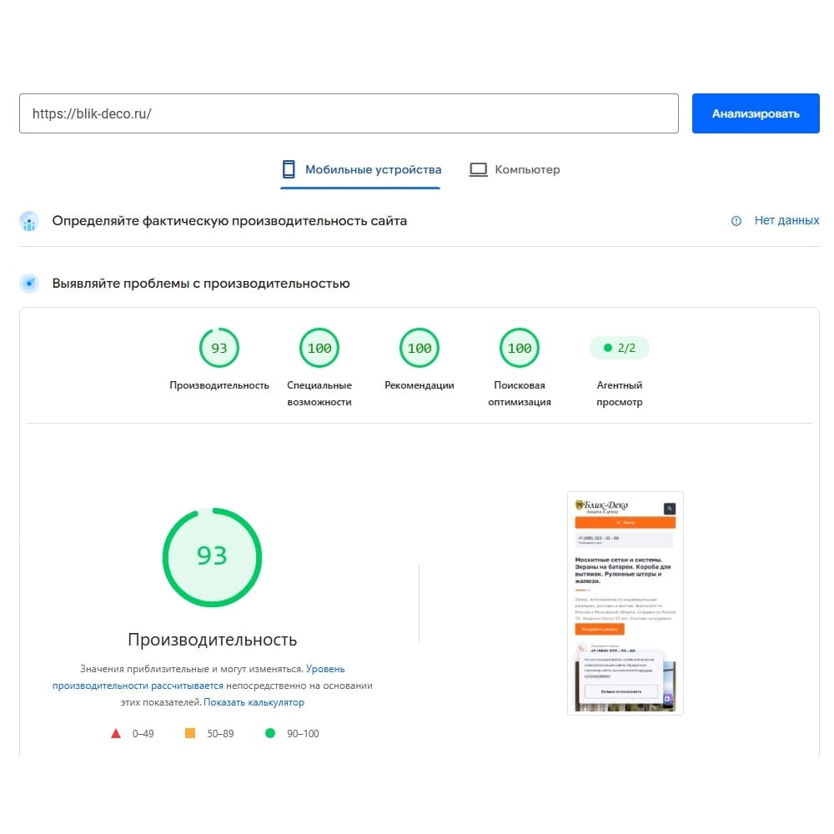Click the heading Выявляйте проблемы с производительностью
Image resolution: width=834 pixels, height=834 pixels.
[201, 284]
